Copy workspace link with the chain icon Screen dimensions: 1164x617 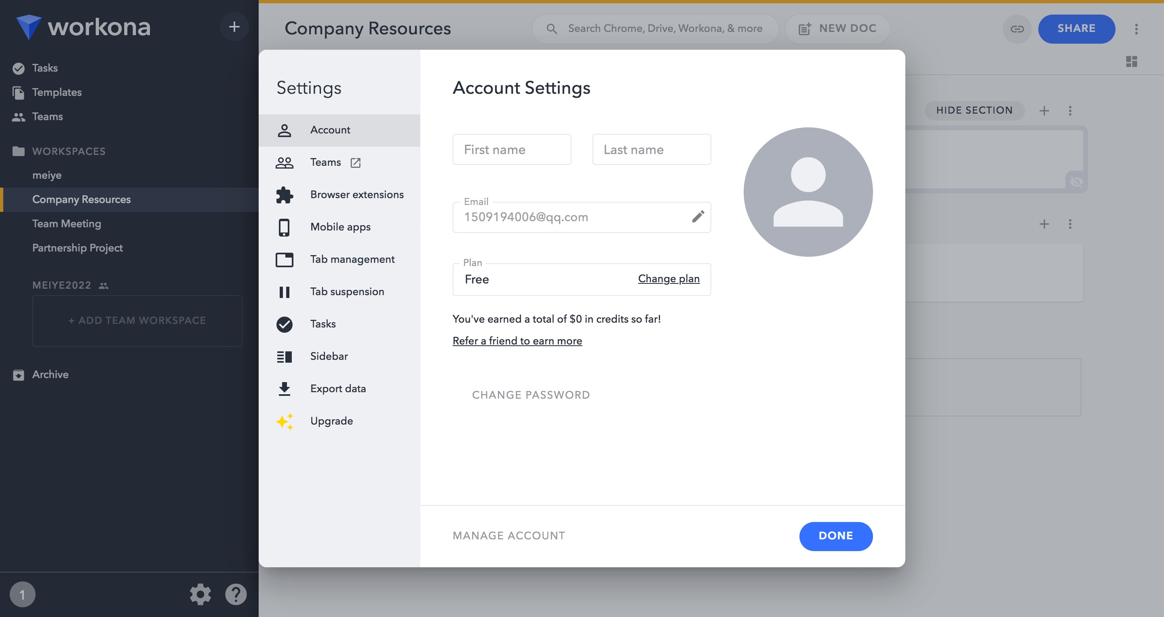(1017, 29)
